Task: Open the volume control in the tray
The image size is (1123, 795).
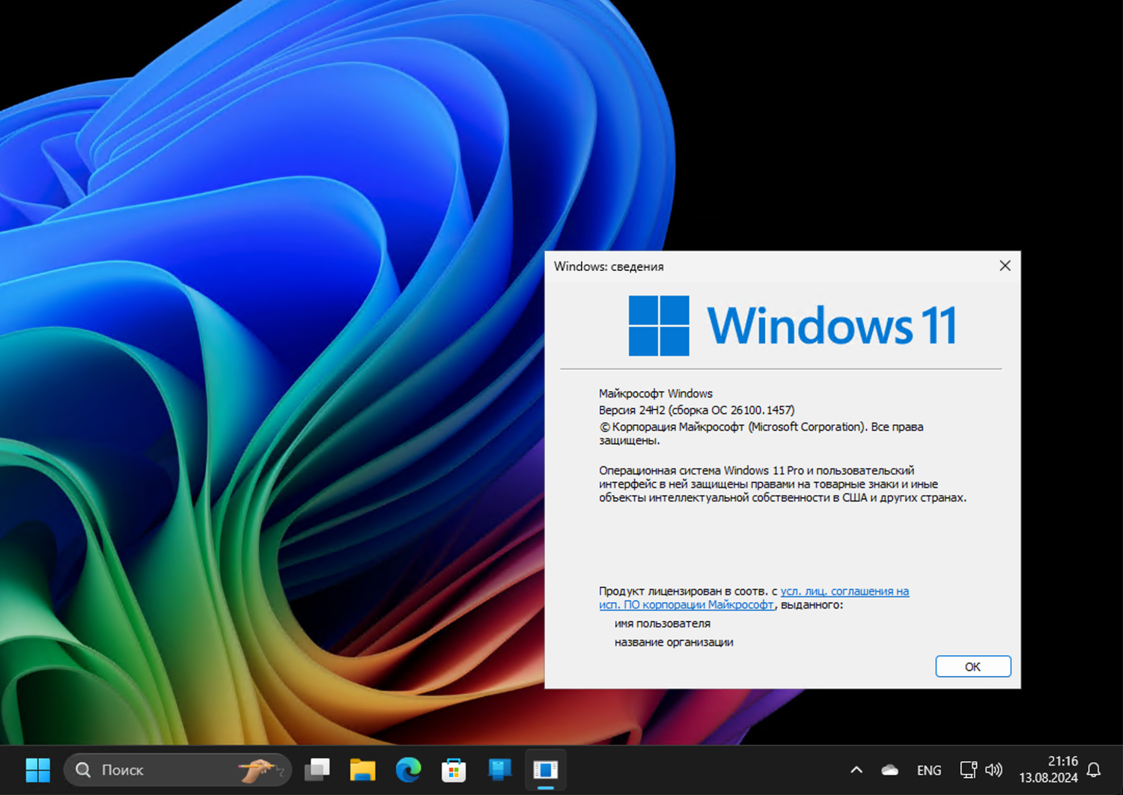Action: pos(993,770)
